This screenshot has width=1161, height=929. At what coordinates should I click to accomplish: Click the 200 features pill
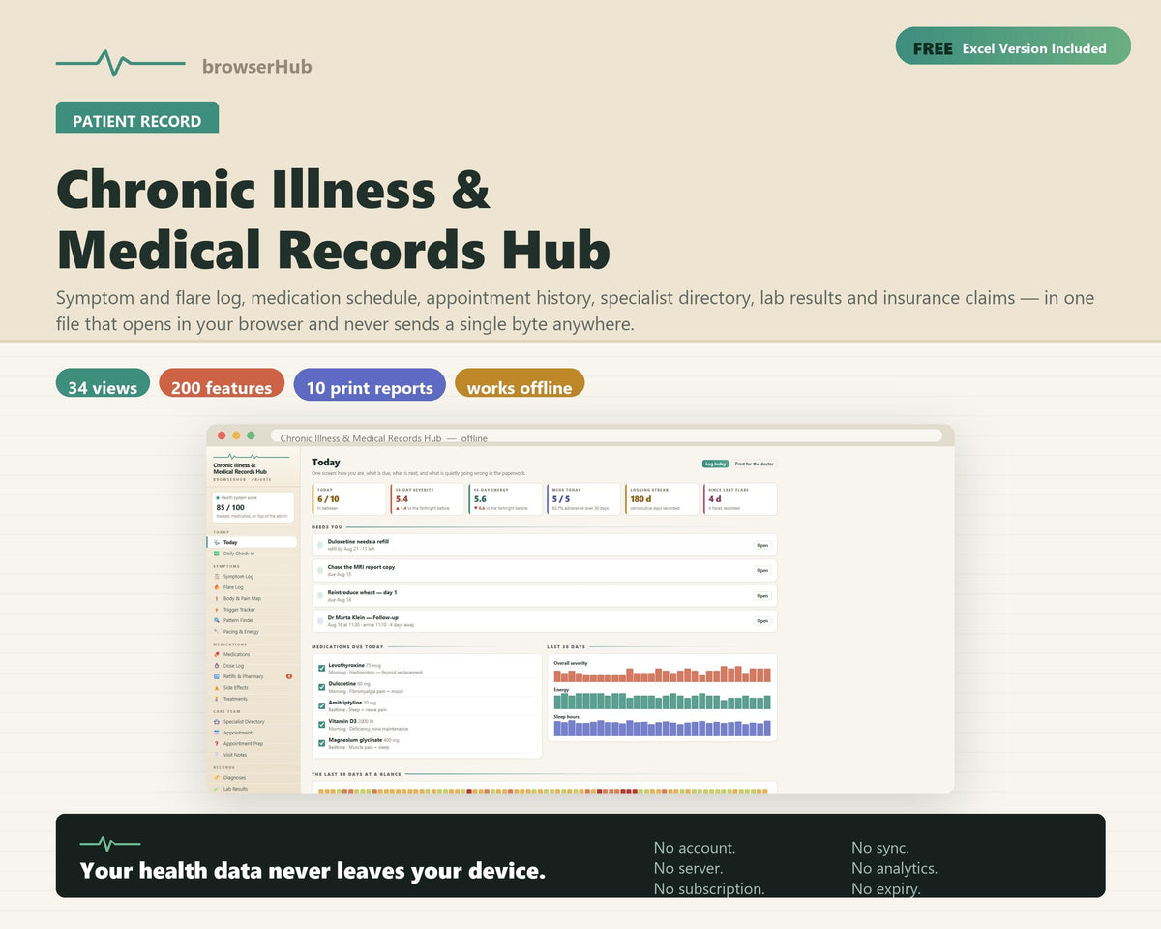pyautogui.click(x=222, y=385)
